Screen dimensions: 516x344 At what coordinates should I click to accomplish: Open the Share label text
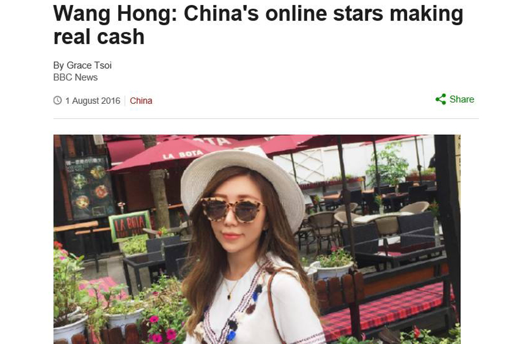click(x=462, y=99)
